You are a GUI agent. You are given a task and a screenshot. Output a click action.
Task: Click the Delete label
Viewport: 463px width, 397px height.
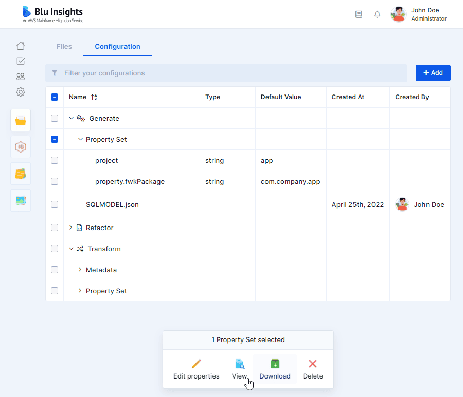313,376
